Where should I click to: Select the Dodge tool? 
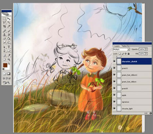click(x=8, y=42)
